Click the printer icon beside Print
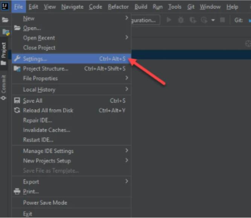251x218 pixels. 17,191
